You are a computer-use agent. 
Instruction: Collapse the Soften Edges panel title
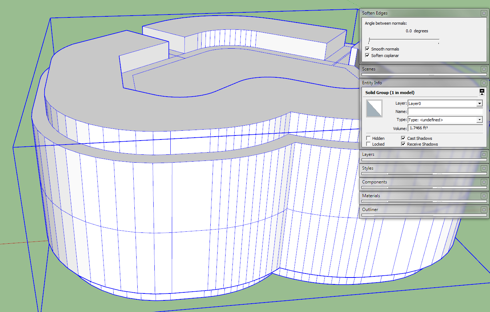point(375,13)
